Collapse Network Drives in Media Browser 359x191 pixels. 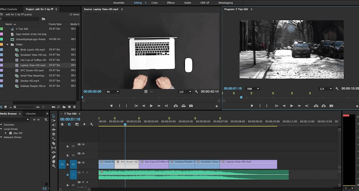coord(1,137)
